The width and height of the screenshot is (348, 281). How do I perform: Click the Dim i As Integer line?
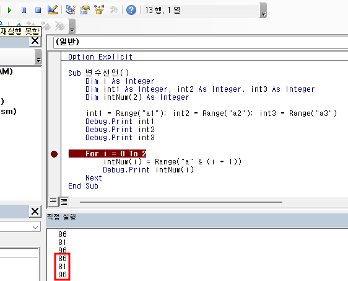(120, 81)
